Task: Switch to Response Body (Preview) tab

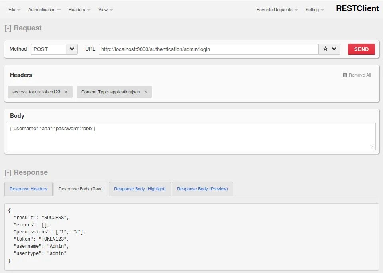Action: pyautogui.click(x=202, y=189)
